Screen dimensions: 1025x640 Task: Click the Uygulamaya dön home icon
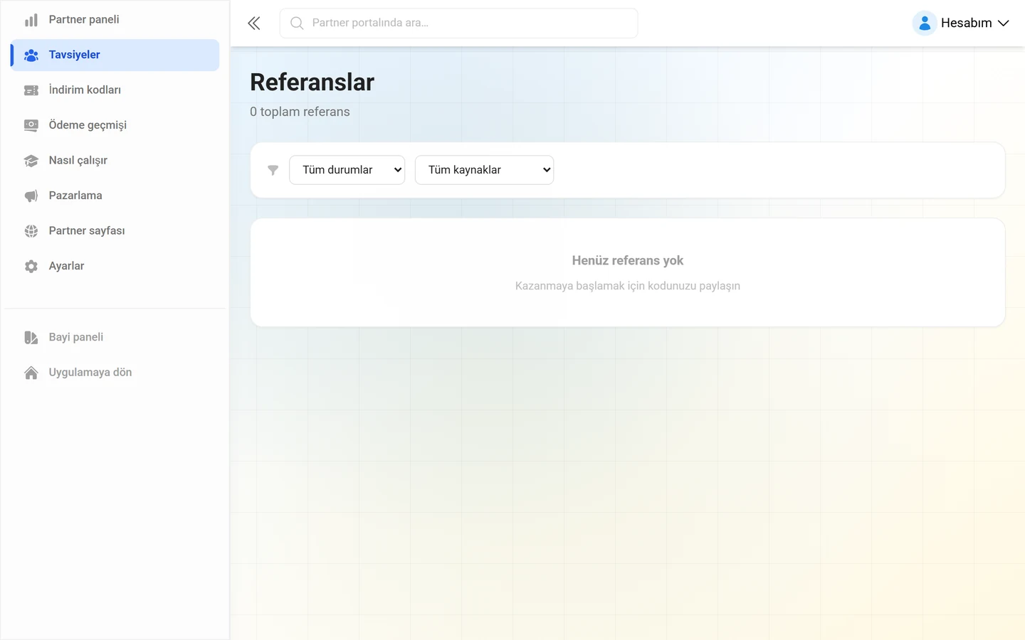[31, 373]
